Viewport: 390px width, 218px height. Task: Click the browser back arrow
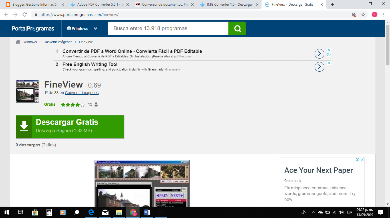tap(6, 14)
